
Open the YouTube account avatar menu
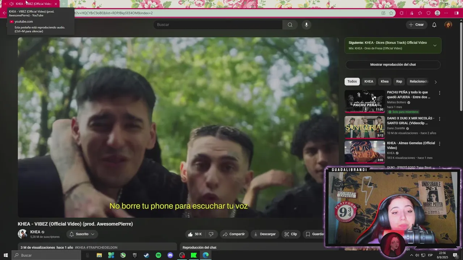(448, 25)
